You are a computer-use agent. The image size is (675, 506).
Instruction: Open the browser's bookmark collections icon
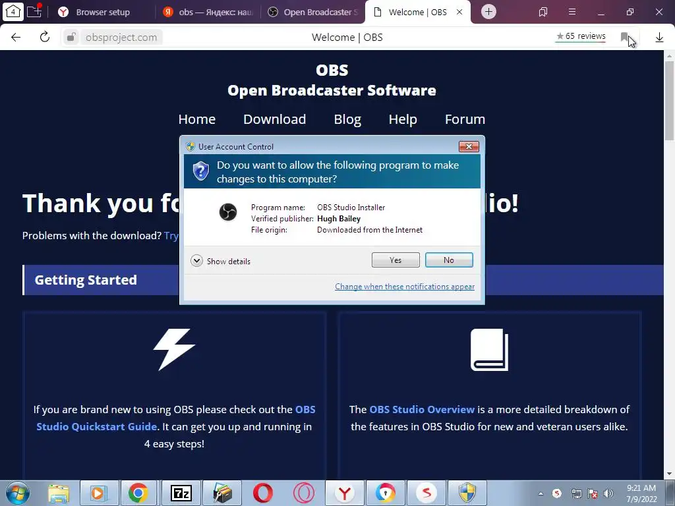[x=543, y=12]
